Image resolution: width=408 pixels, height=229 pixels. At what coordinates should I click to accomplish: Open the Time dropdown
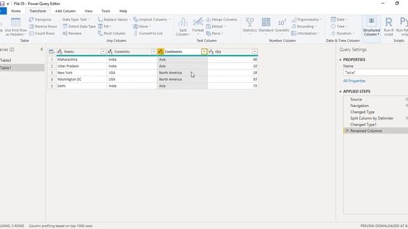tap(339, 27)
